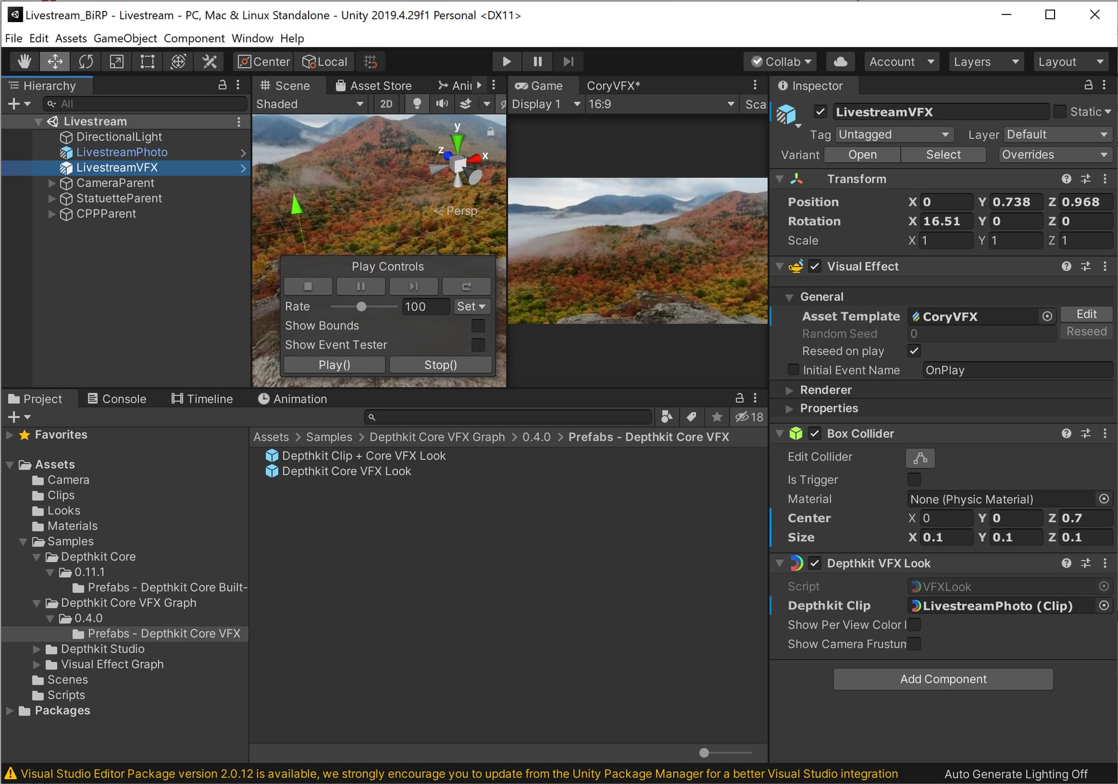Enable the Show Bounds checkbox
This screenshot has height=784, width=1118.
point(477,325)
